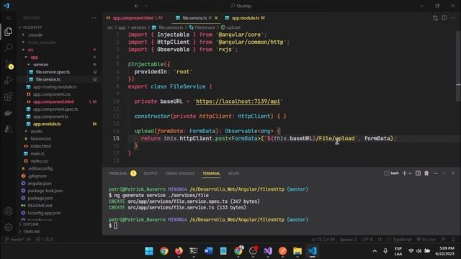This screenshot has height=259, width=461.
Task: Show hidden system tray icons chevron
Action: pyautogui.click(x=375, y=251)
